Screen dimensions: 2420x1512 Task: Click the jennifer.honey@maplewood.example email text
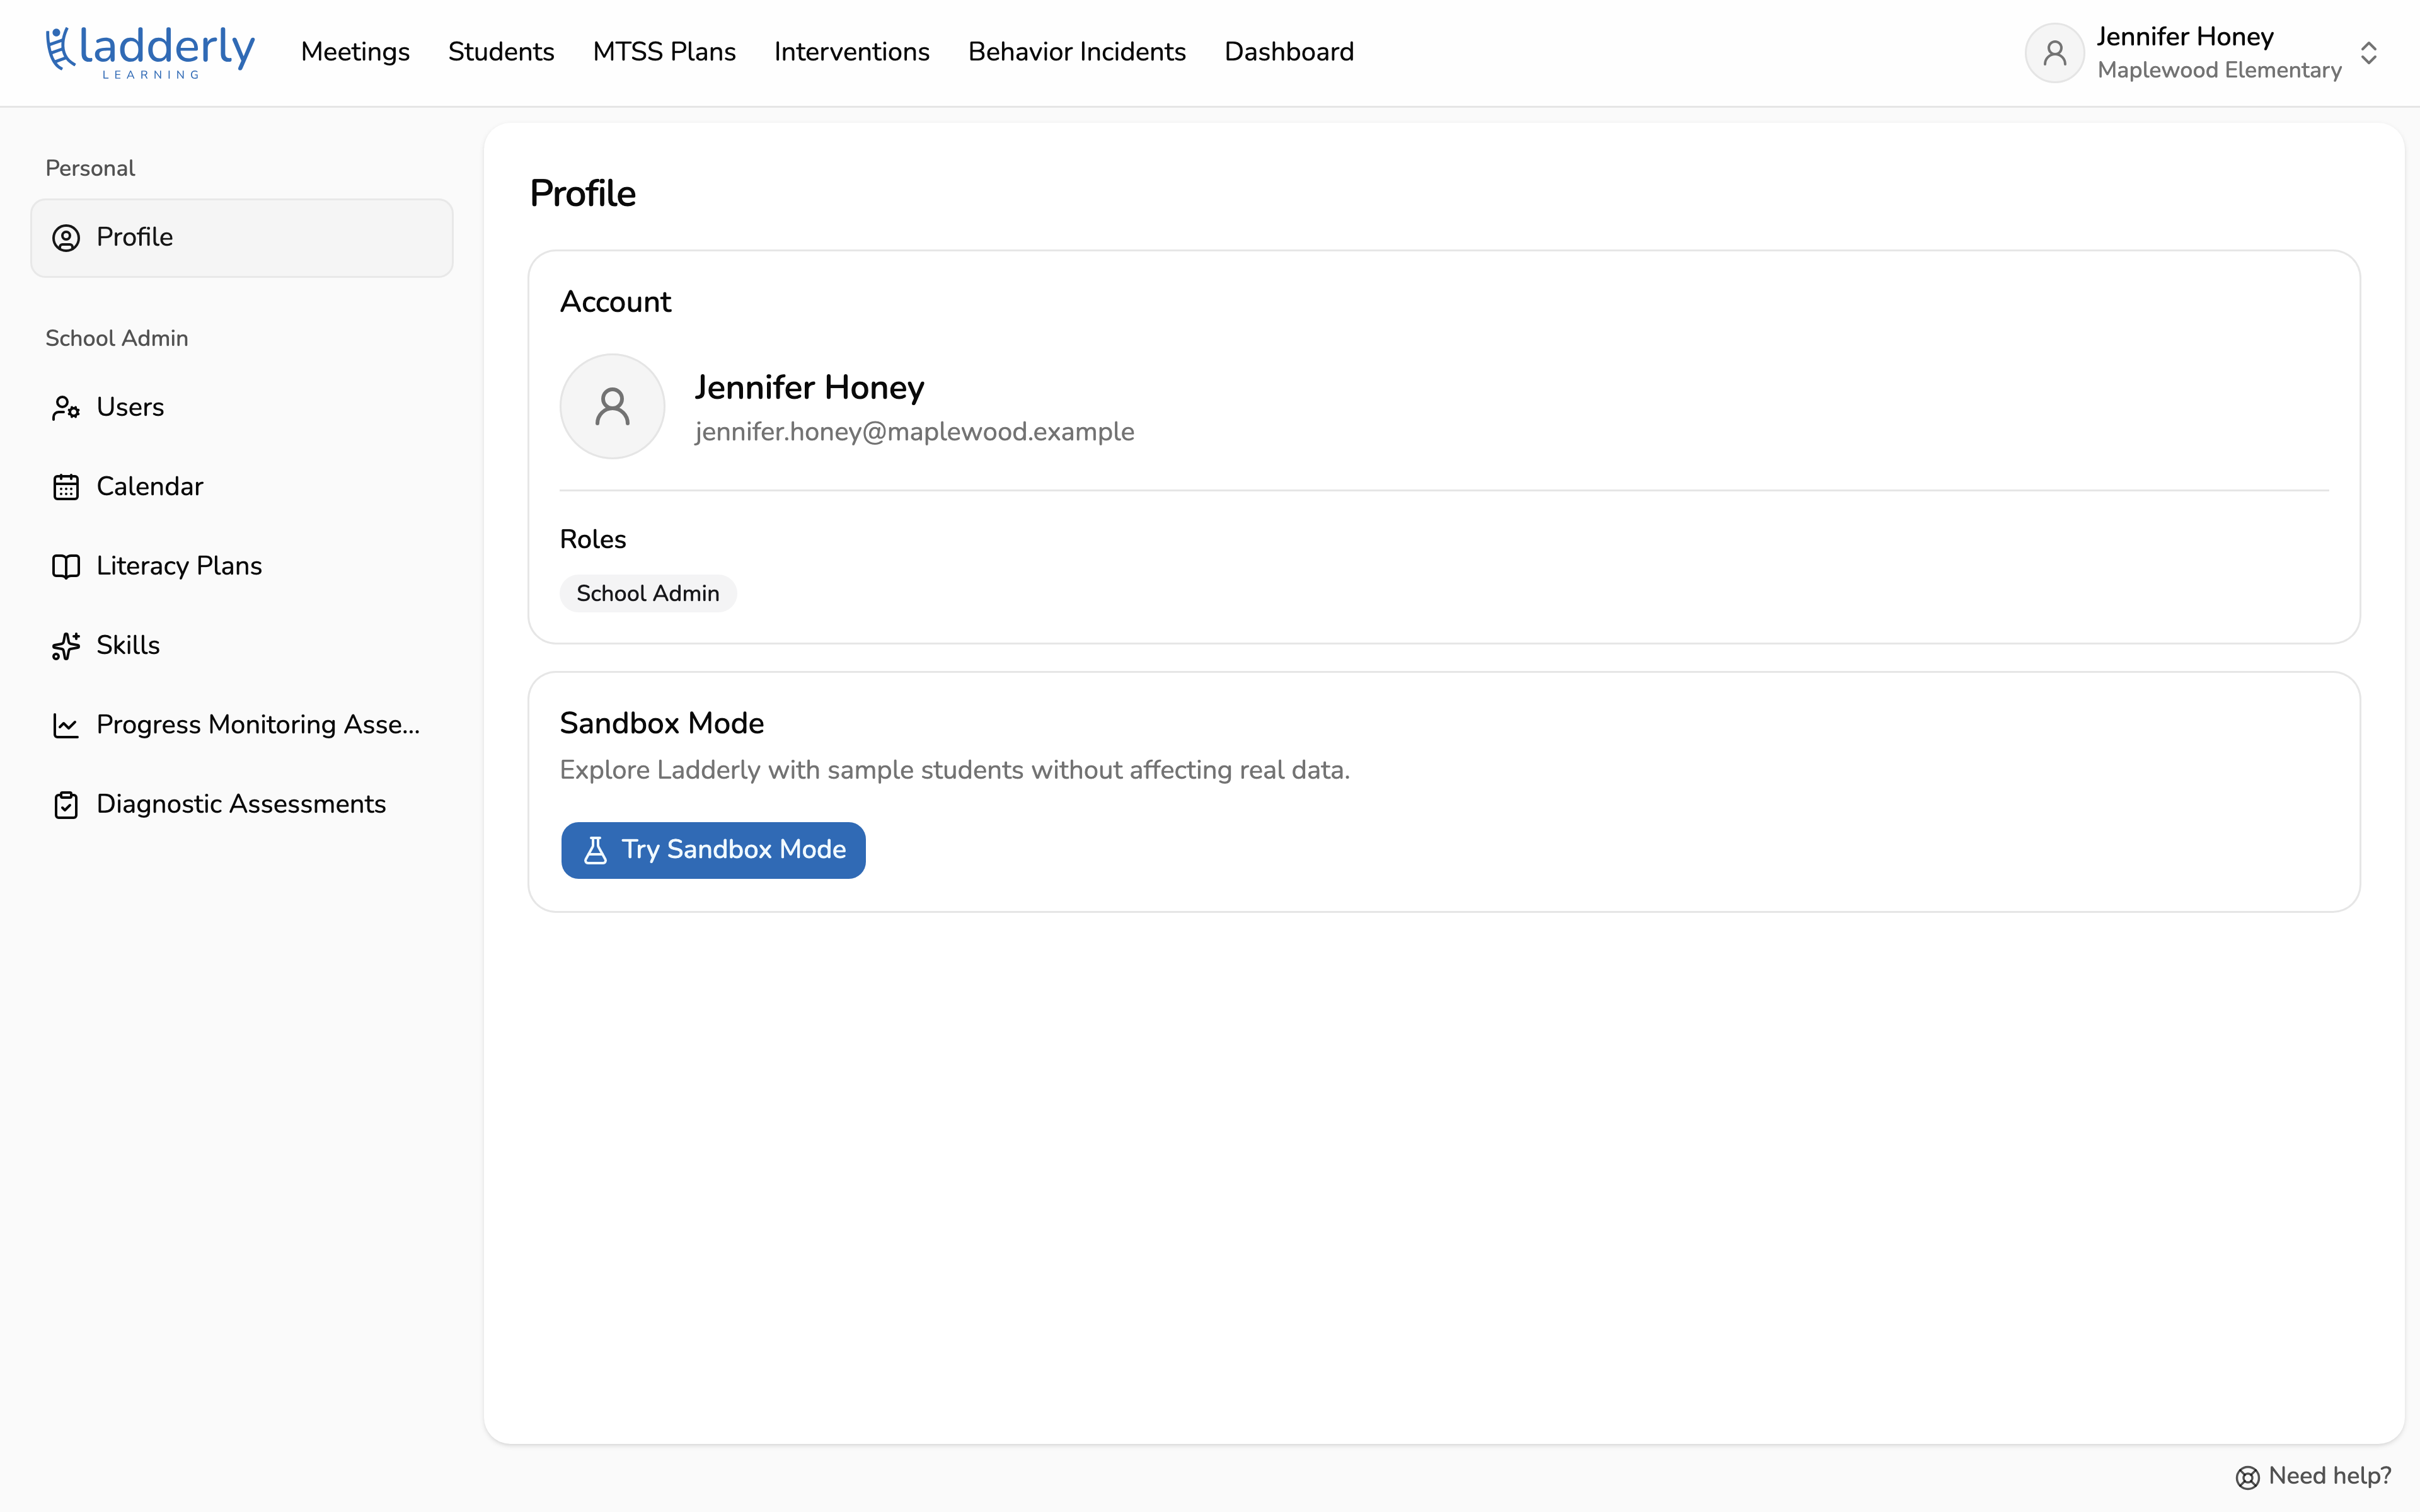pos(914,432)
